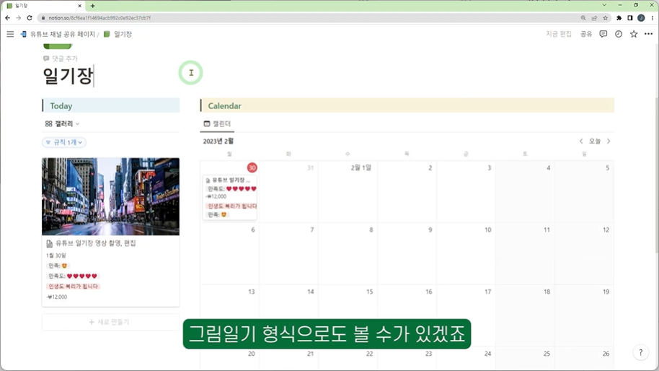The width and height of the screenshot is (659, 371).
Task: Click calendar day 12
Action: click(x=584, y=253)
